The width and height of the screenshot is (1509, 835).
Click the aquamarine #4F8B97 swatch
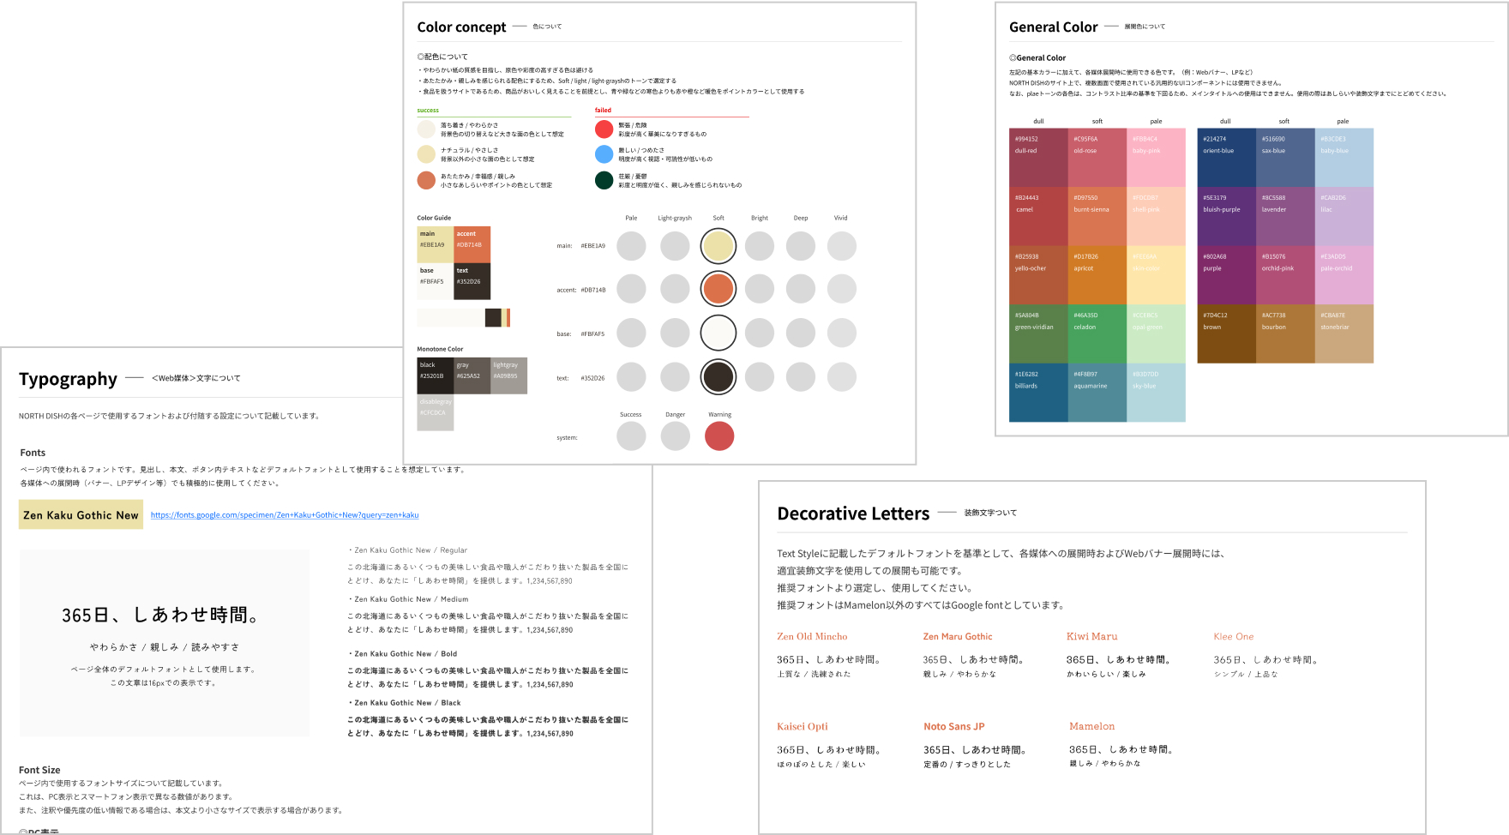point(1097,393)
